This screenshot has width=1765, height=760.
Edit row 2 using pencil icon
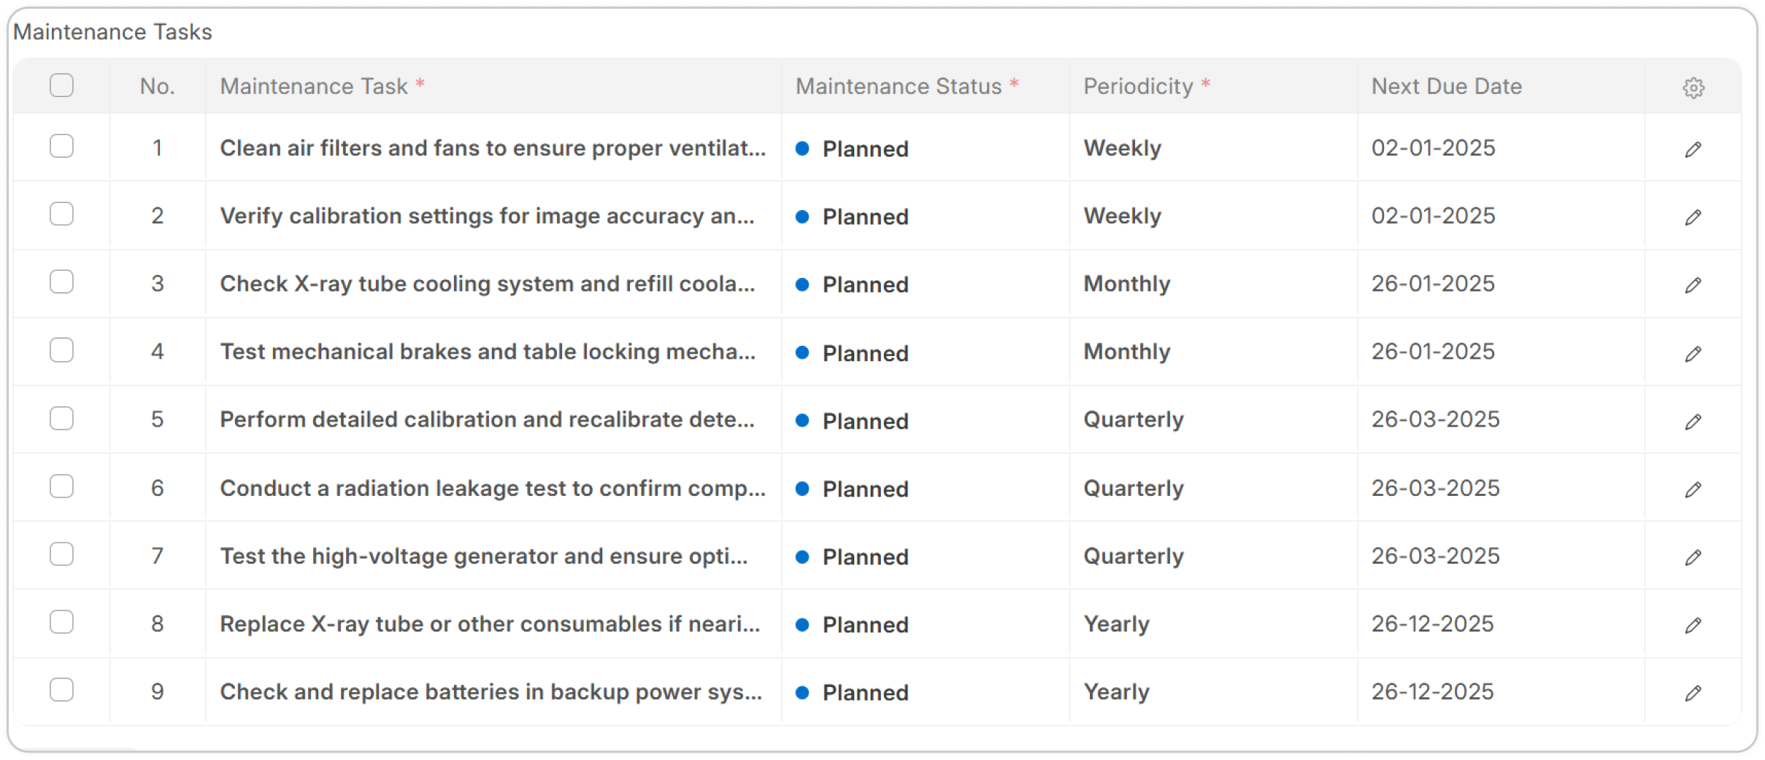tap(1693, 217)
